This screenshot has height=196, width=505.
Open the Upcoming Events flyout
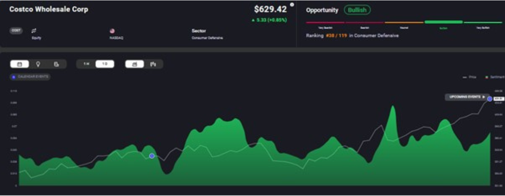coord(467,97)
